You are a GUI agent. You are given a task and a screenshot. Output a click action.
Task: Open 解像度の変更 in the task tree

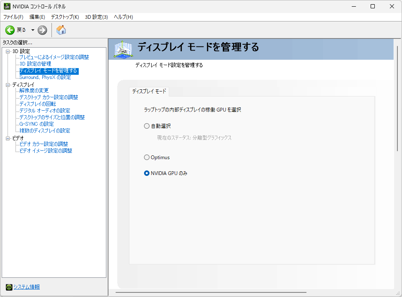click(x=34, y=91)
